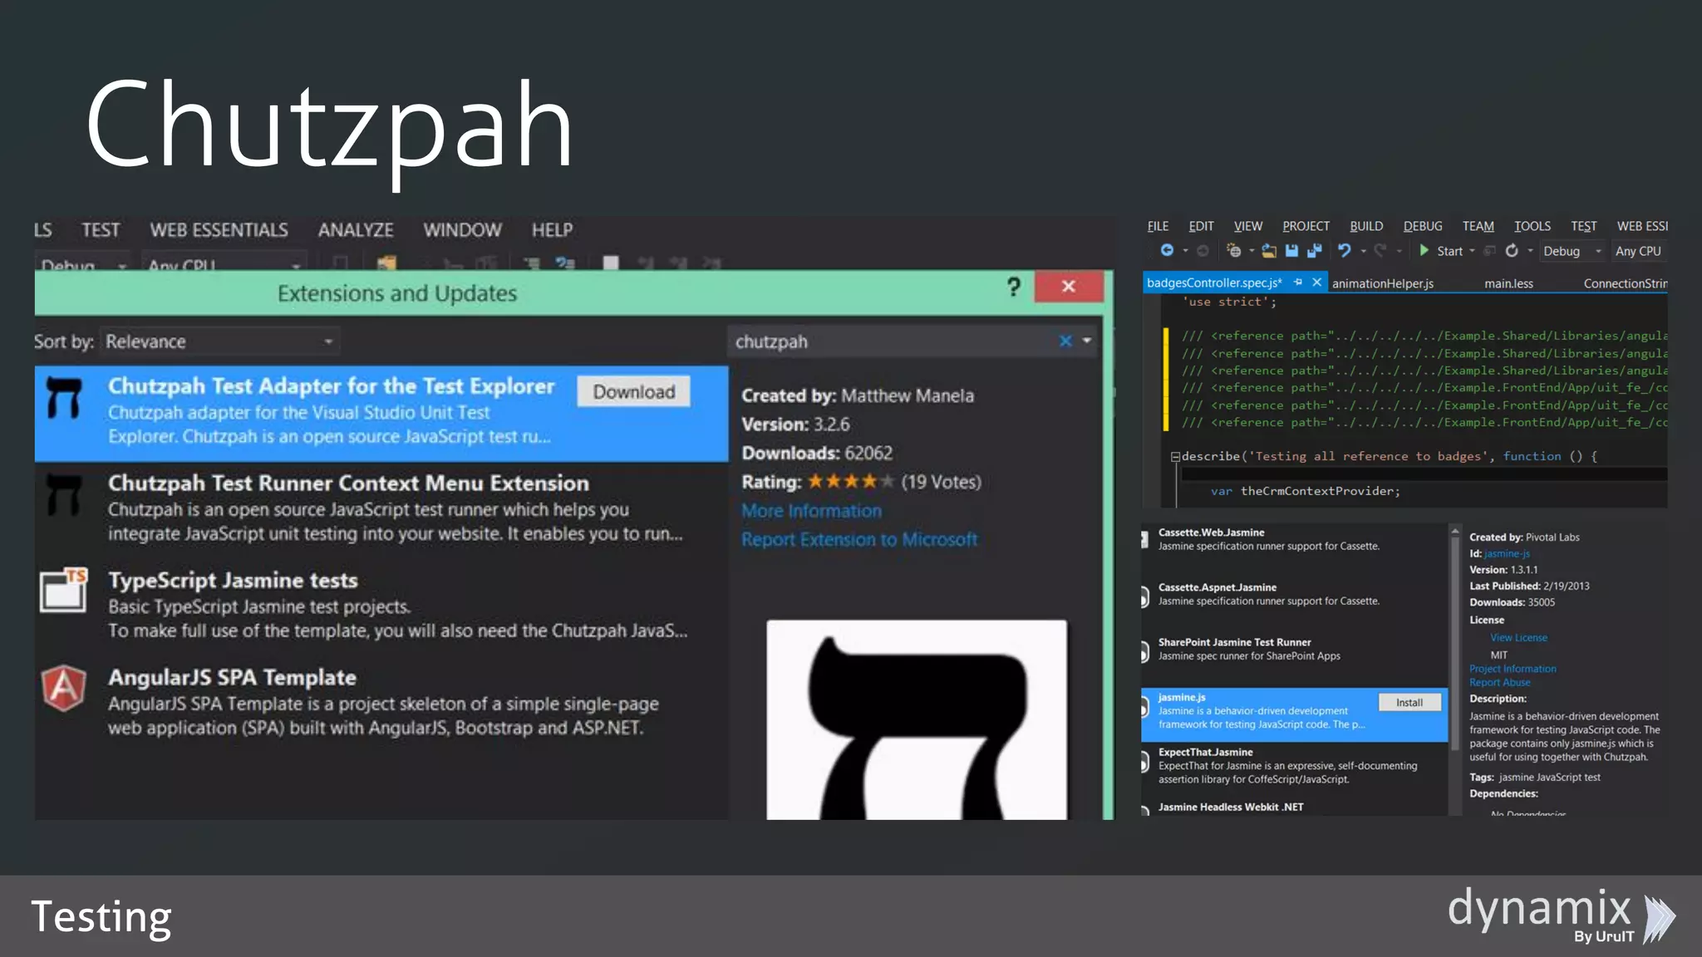1702x957 pixels.
Task: Open the EDIT menu
Action: click(1201, 226)
